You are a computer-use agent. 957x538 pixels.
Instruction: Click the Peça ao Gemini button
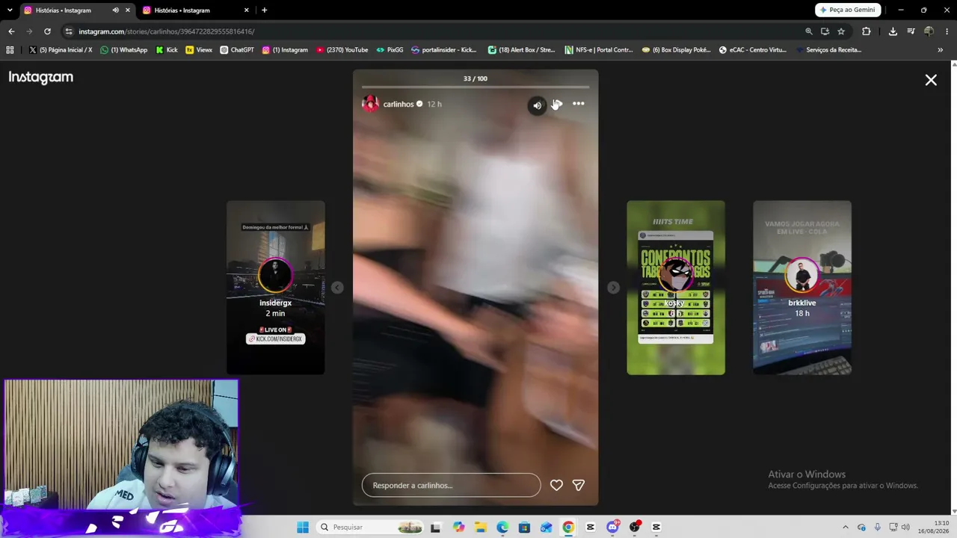click(x=848, y=10)
